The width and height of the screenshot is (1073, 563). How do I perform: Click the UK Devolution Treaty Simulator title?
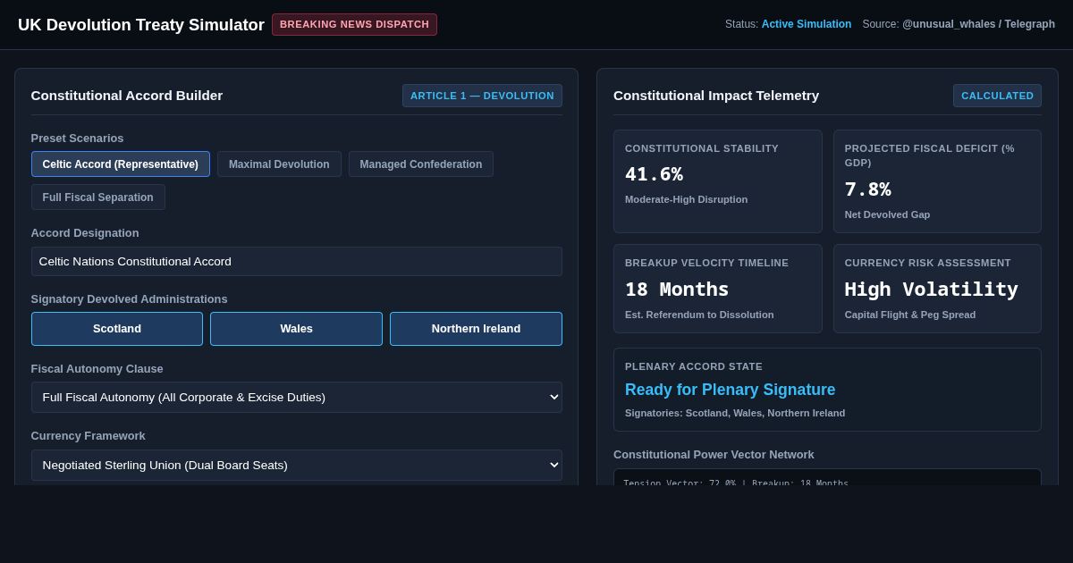141,25
